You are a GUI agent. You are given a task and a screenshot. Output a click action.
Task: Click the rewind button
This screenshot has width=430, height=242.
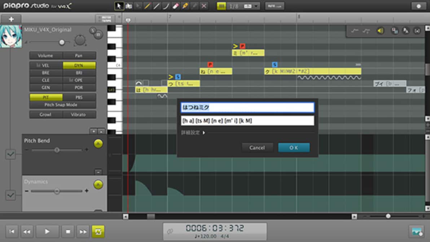[27, 232]
